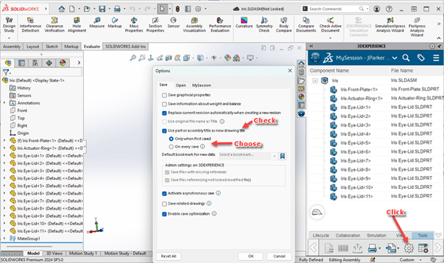The height and width of the screenshot is (263, 444).
Task: Open Compare Documents tool
Action: pos(306,24)
